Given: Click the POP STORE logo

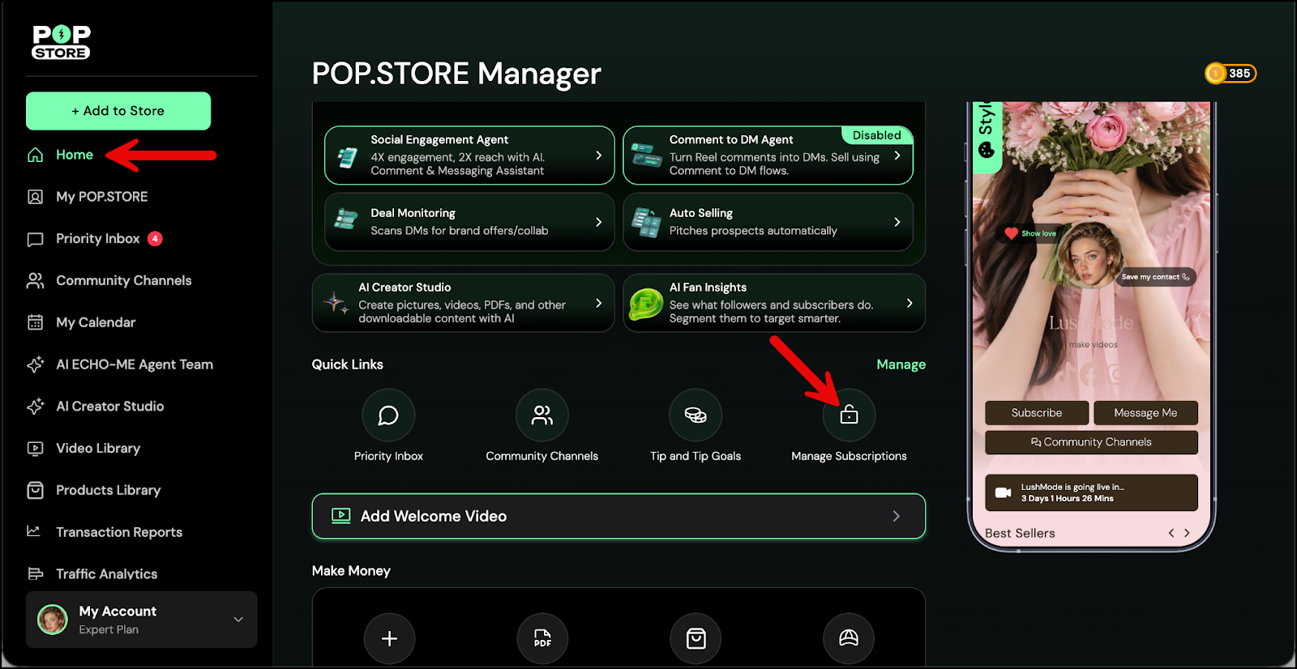Looking at the screenshot, I should [61, 42].
